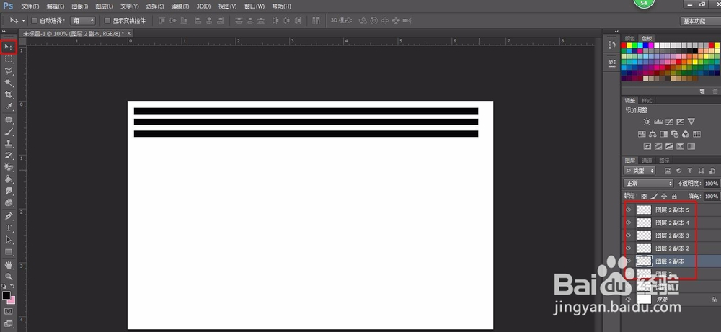The width and height of the screenshot is (721, 332).
Task: Close the 未标题-1 document tab
Action: click(129, 33)
